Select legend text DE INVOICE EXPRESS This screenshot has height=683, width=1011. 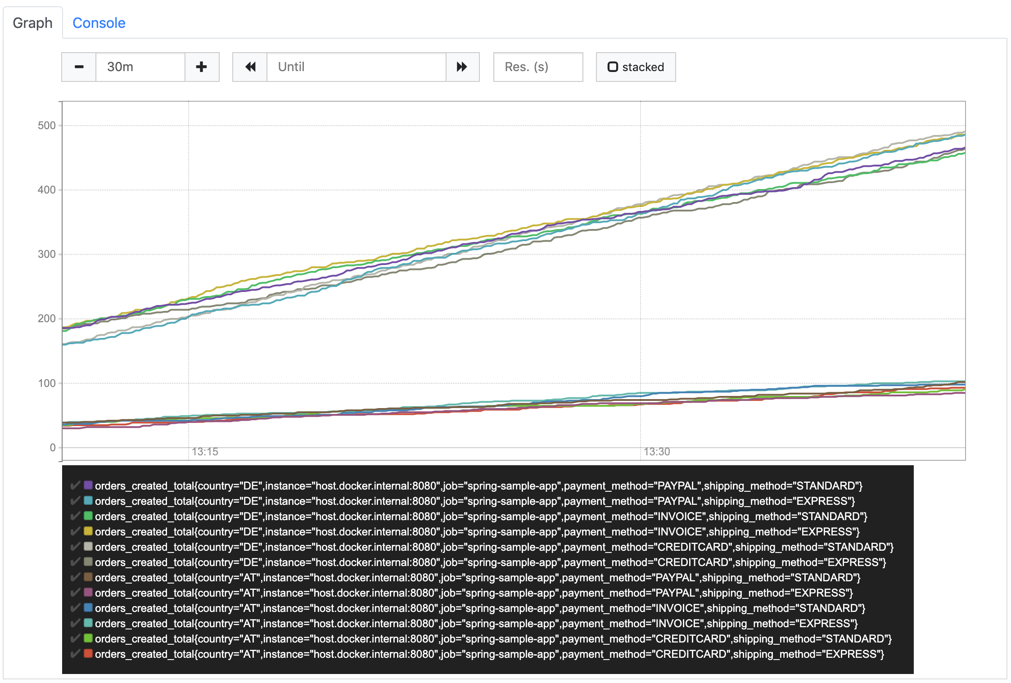click(x=477, y=532)
